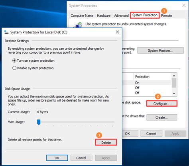189x166 pixels.
Task: Click Create restore point button
Action: point(162,117)
